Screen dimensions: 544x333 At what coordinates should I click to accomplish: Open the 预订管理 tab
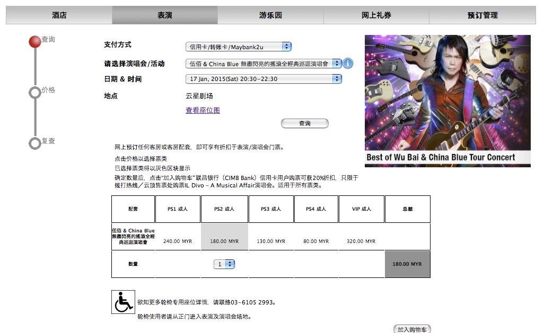tap(482, 15)
